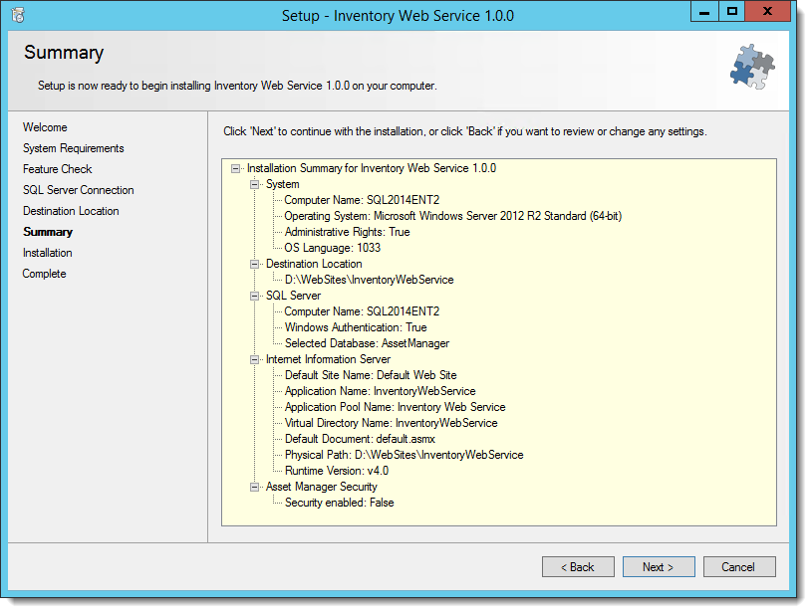Go back with the Back button
Screen dimensions: 812x613
(x=578, y=567)
